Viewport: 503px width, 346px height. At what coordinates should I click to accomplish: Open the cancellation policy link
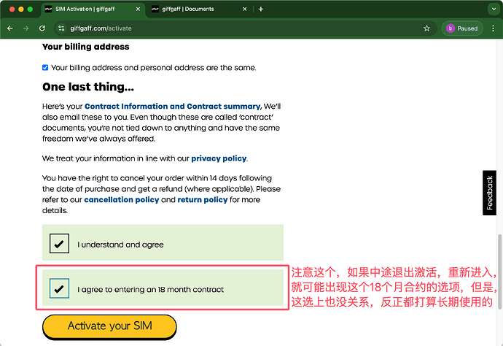click(x=122, y=199)
